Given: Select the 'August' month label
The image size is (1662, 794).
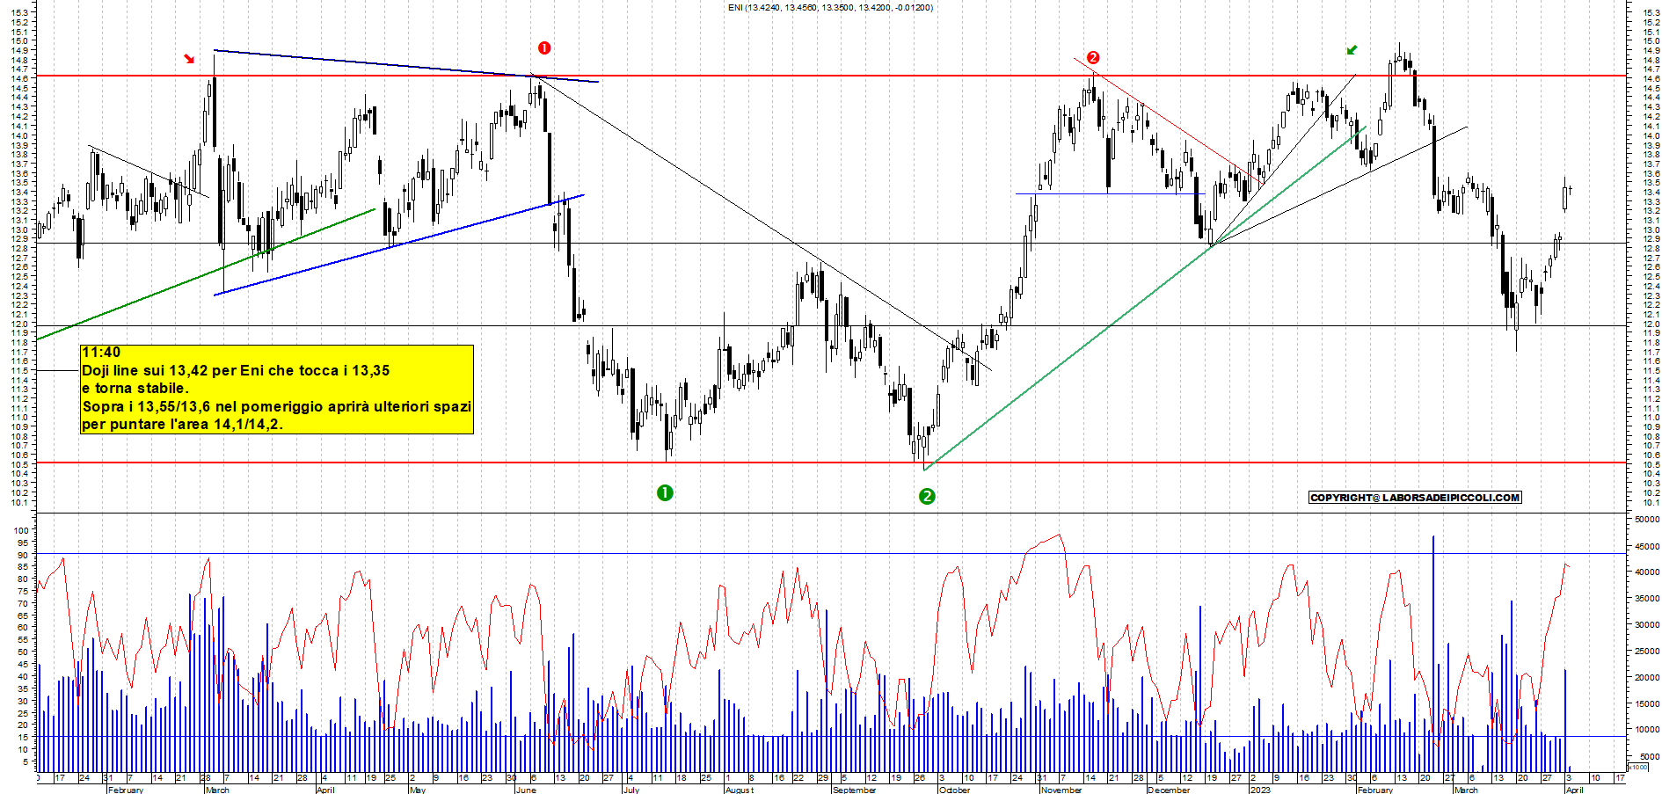Looking at the screenshot, I should (740, 790).
